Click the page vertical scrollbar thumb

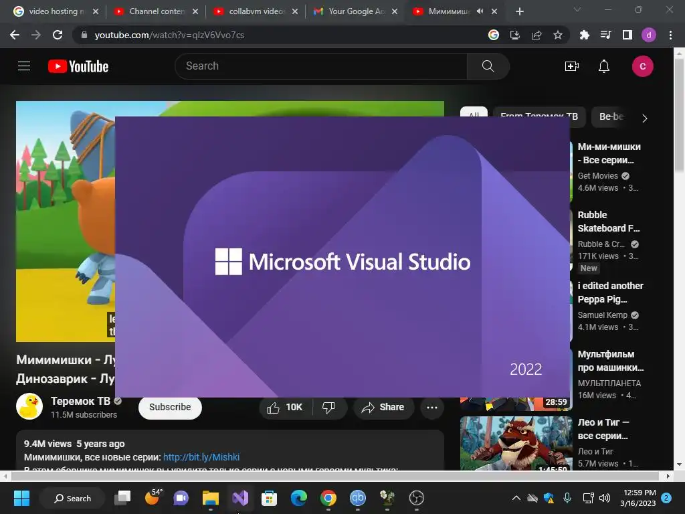678,116
